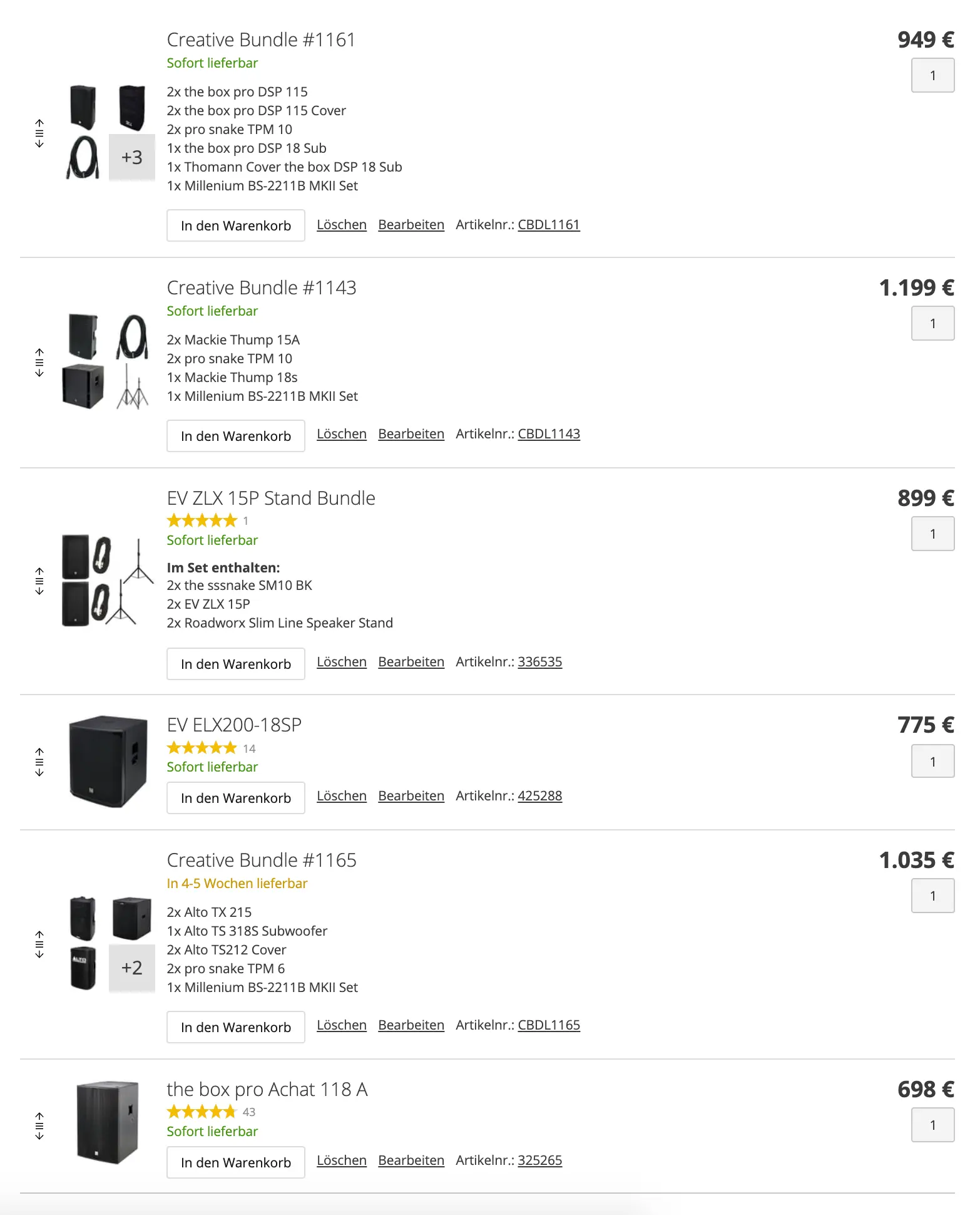The height and width of the screenshot is (1215, 975).
Task: Click the reorder handle for Creative Bundle #1161
Action: pyautogui.click(x=39, y=133)
